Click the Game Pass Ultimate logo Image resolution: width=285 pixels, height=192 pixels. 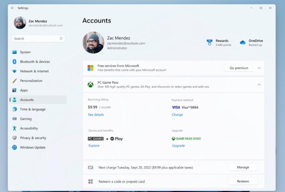(x=186, y=138)
